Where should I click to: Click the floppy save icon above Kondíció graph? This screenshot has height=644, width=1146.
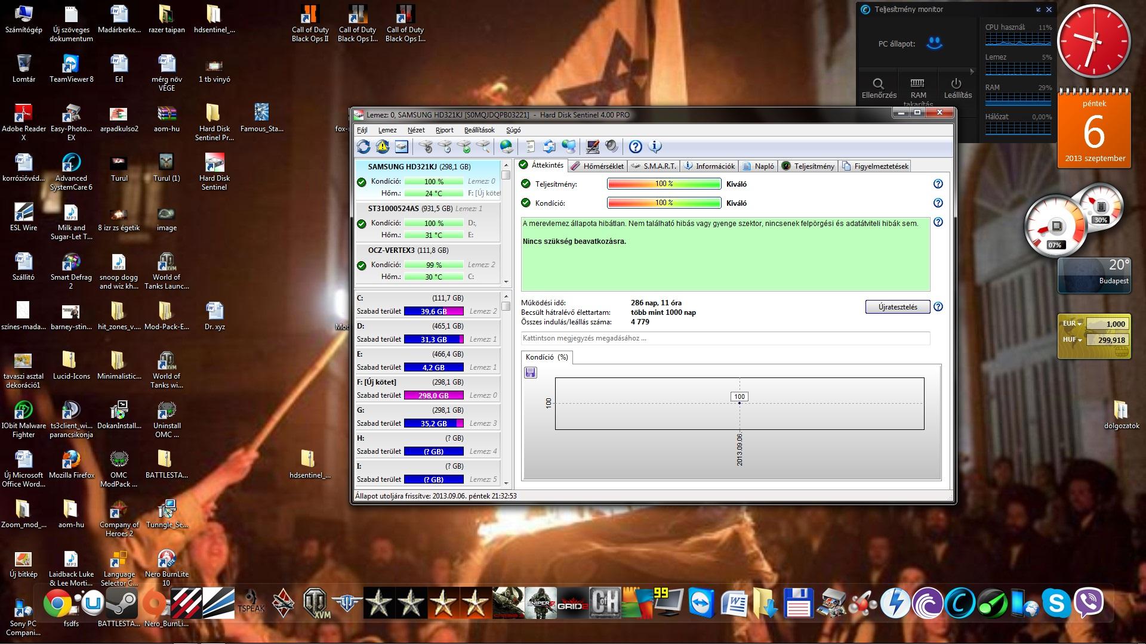pyautogui.click(x=530, y=373)
